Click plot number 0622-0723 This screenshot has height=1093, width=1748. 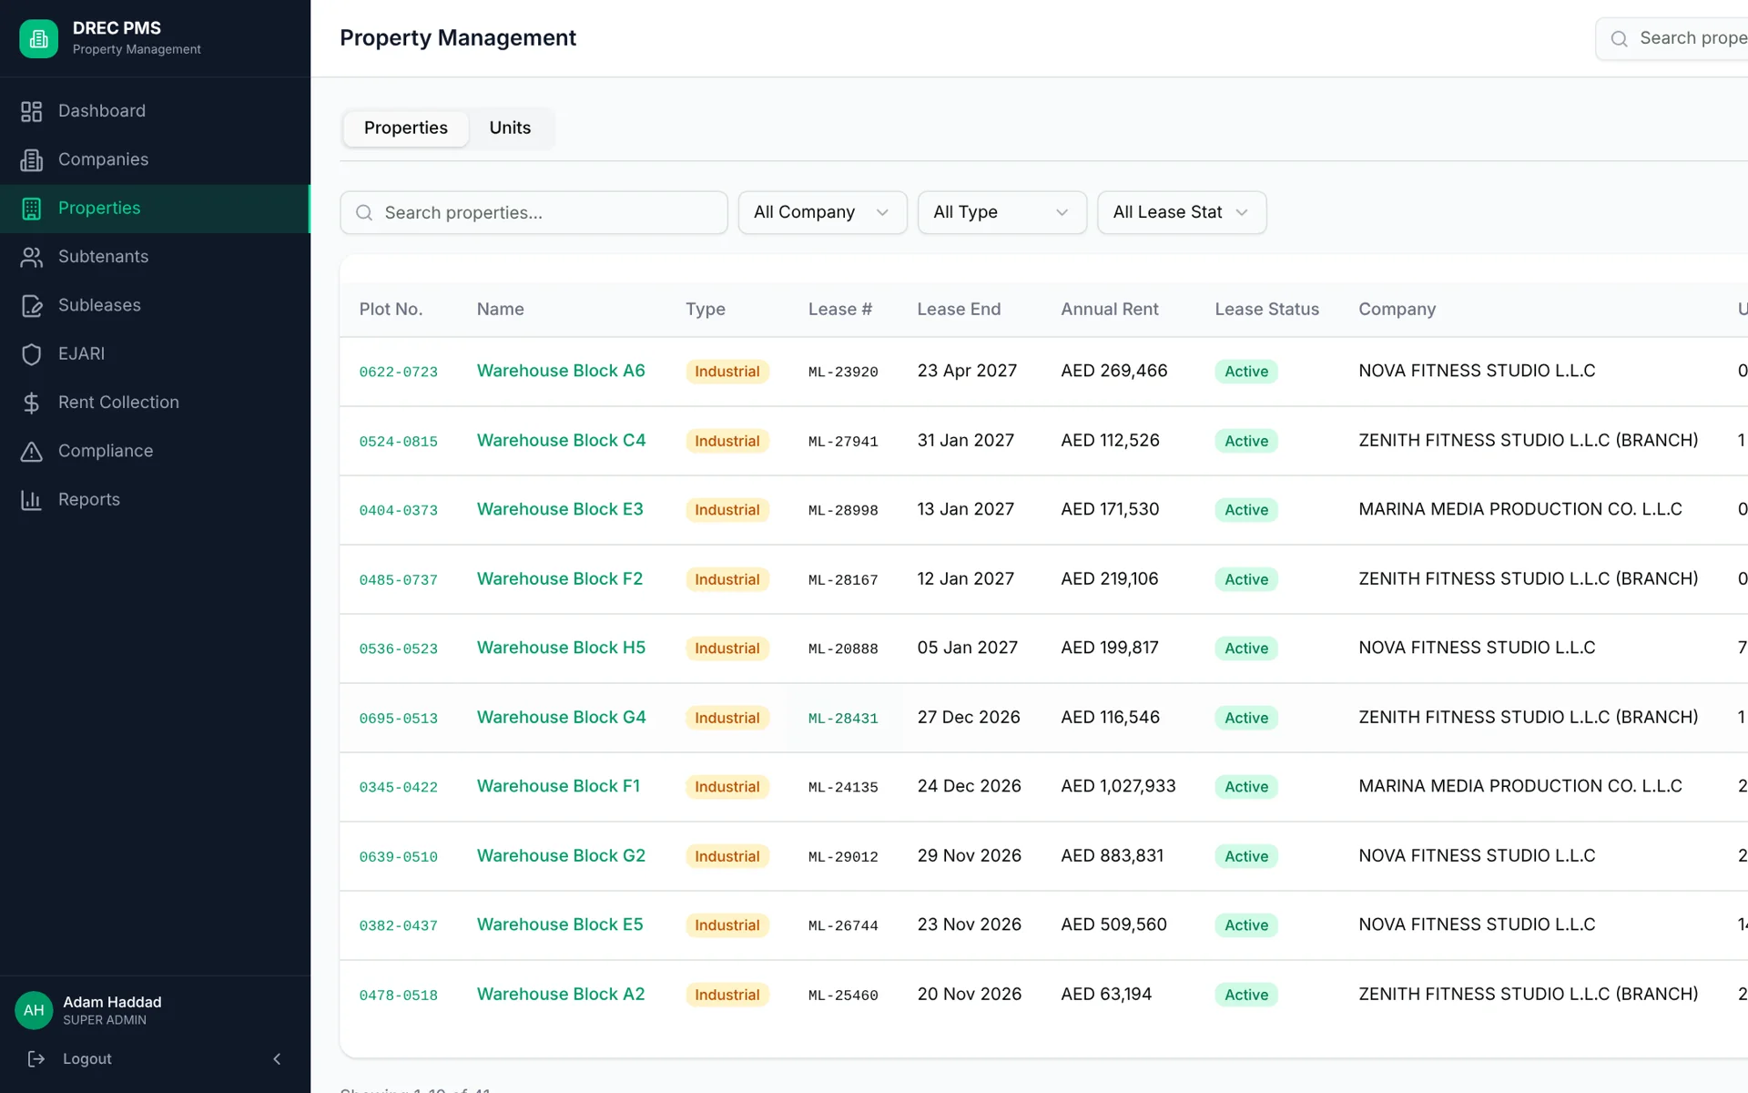pyautogui.click(x=398, y=372)
